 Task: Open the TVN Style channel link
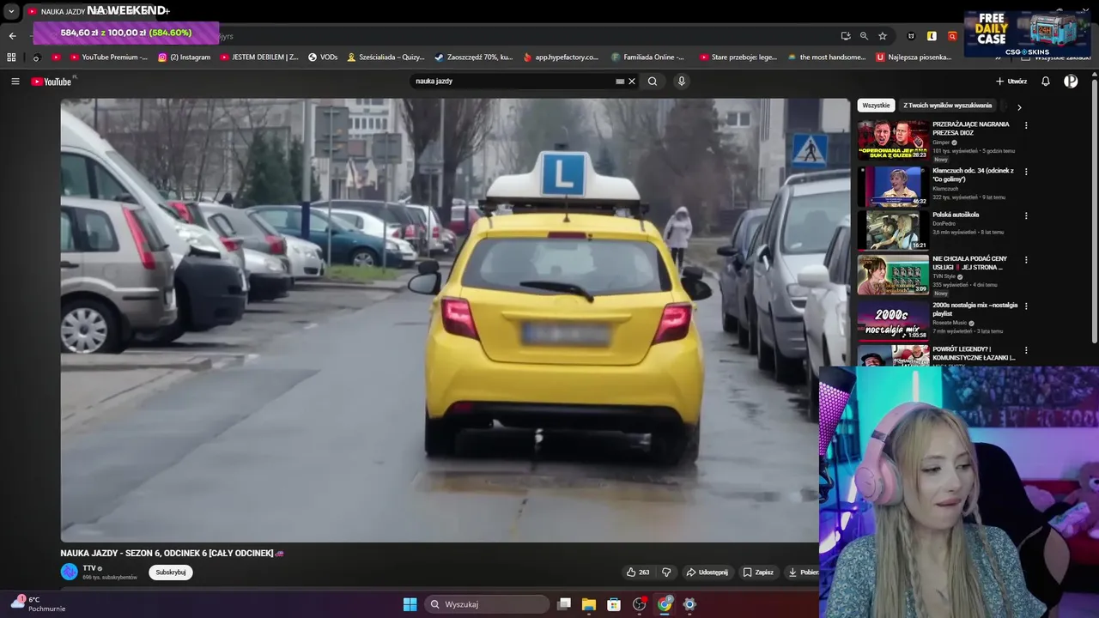pyautogui.click(x=944, y=276)
